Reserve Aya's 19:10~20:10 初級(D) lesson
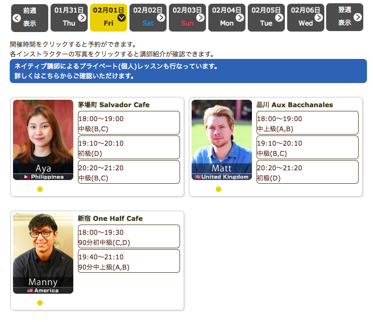The width and height of the screenshot is (373, 322). click(129, 148)
